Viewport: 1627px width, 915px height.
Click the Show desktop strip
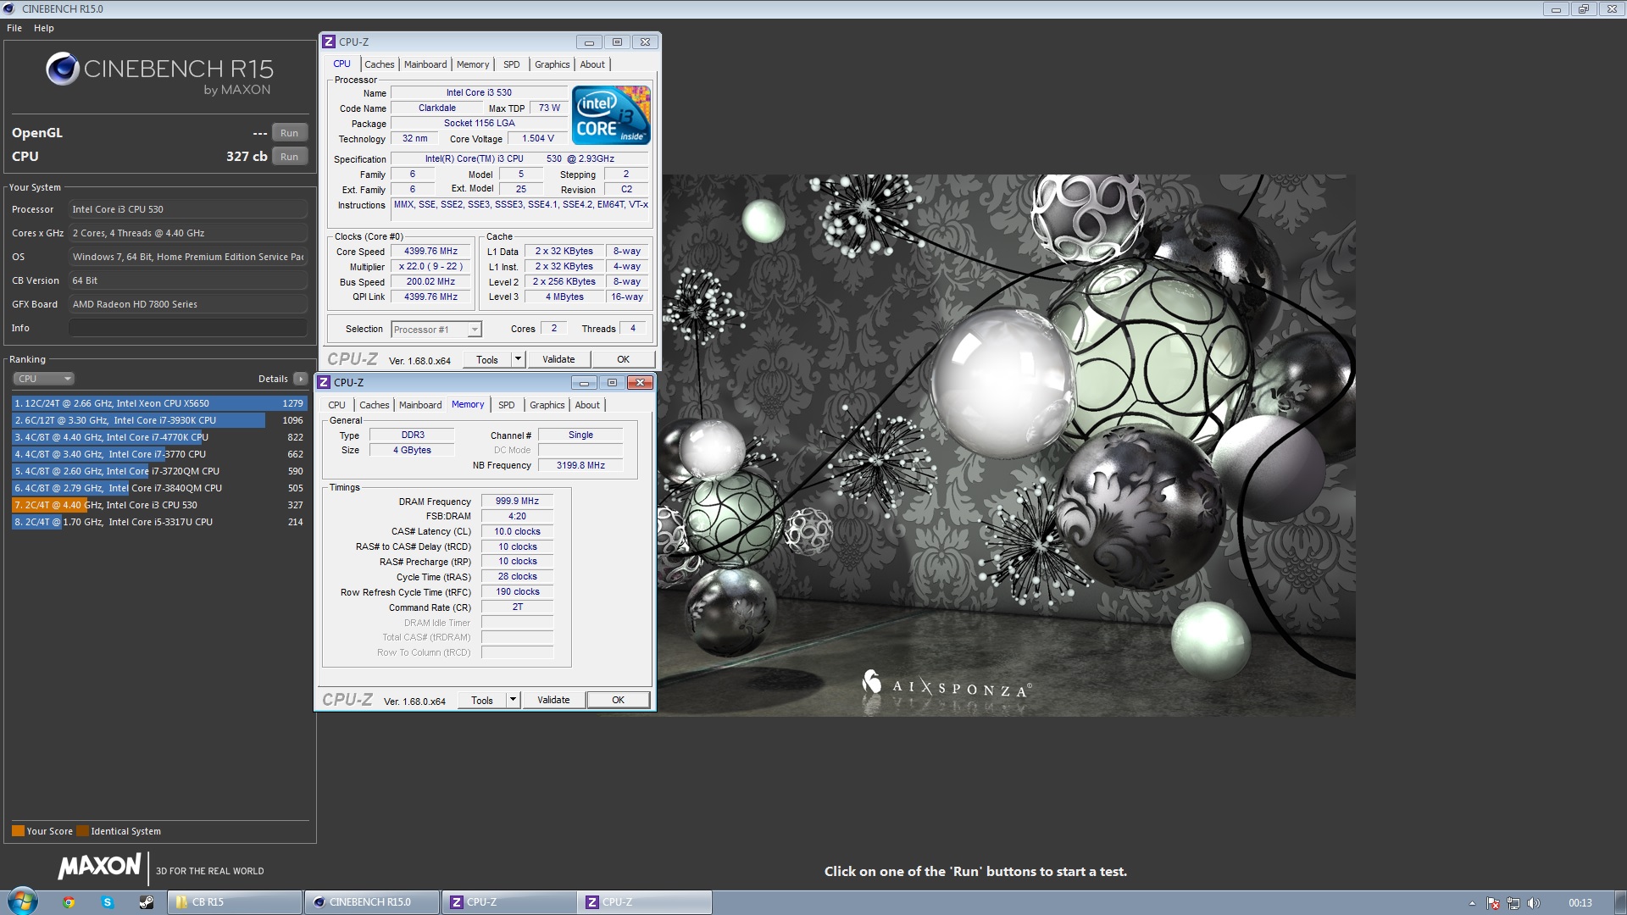pyautogui.click(x=1619, y=902)
